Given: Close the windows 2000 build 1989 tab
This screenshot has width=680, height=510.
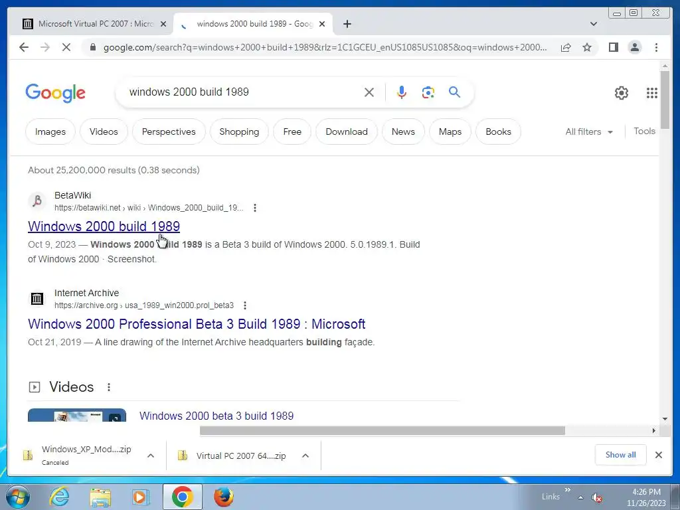Looking at the screenshot, I should pyautogui.click(x=322, y=24).
